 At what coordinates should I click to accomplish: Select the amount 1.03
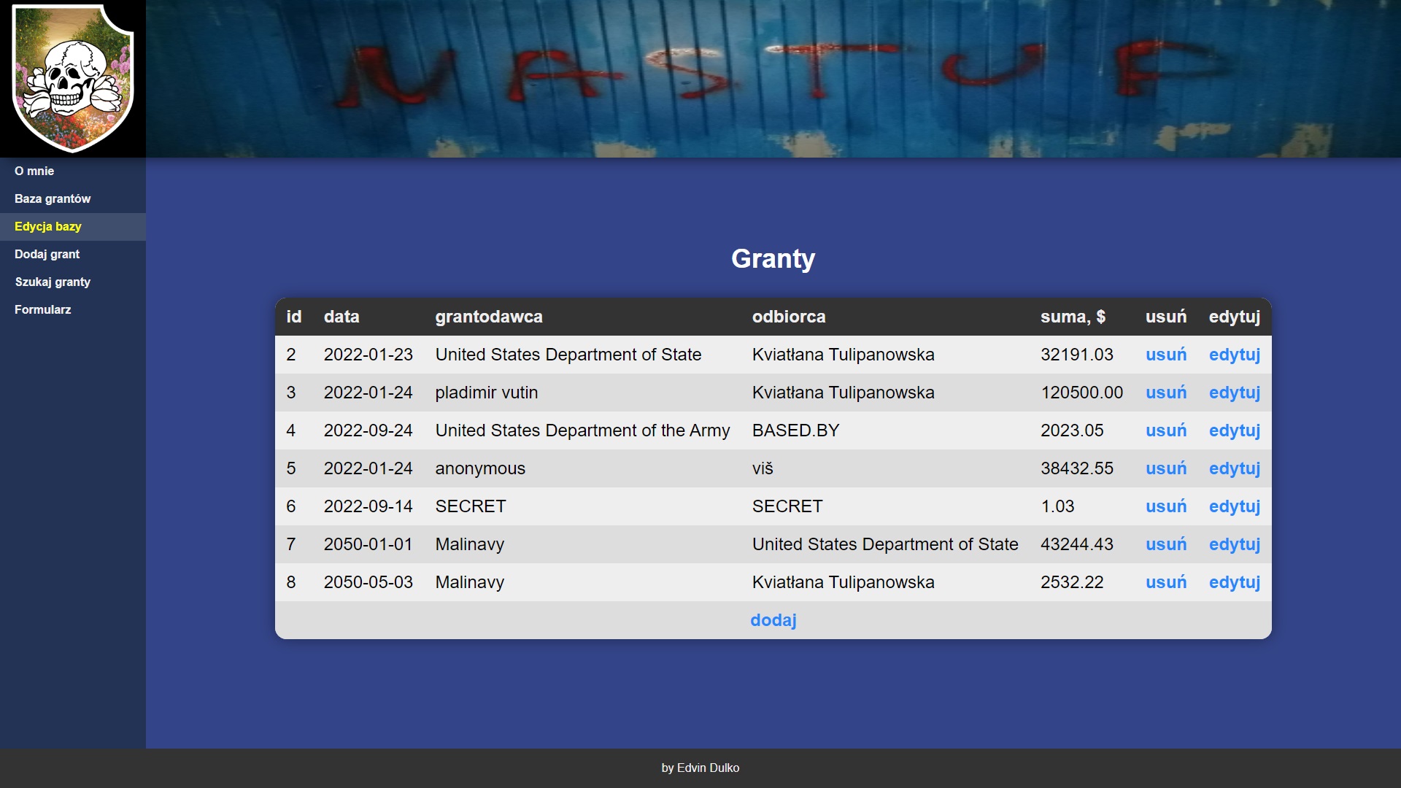pyautogui.click(x=1057, y=506)
